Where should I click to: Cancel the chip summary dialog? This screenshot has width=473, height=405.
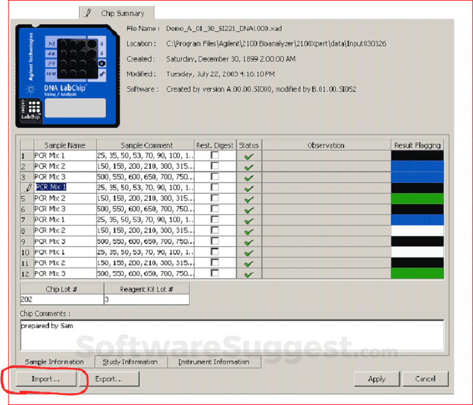pos(425,379)
